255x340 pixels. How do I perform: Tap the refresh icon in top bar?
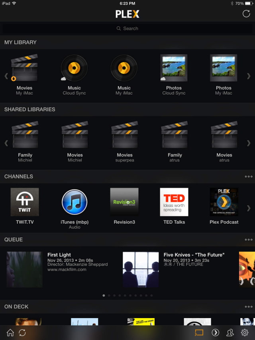(246, 14)
